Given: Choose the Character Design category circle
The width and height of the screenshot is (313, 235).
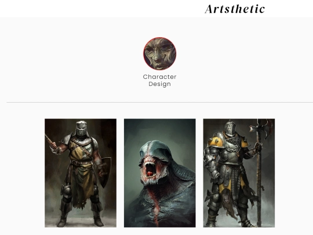Looking at the screenshot, I should (160, 53).
